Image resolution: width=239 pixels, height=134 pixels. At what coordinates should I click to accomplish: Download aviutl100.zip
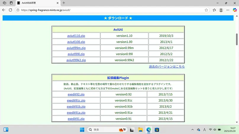pyautogui.click(x=76, y=42)
